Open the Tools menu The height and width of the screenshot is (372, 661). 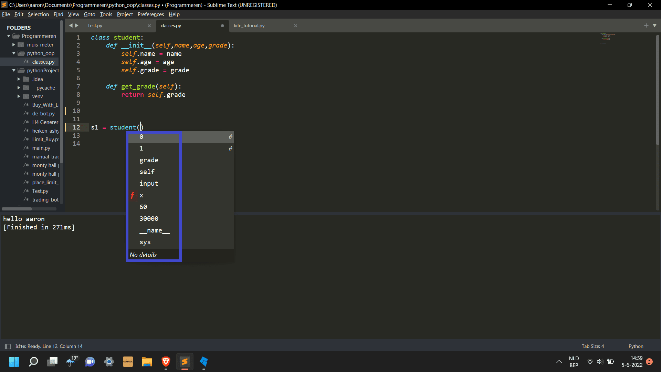pos(106,14)
